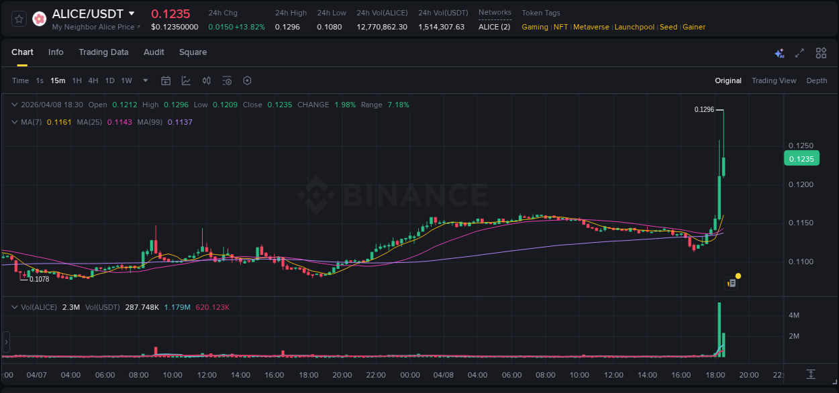Open the Launchpool tag link
This screenshot has width=839, height=393.
coord(634,27)
